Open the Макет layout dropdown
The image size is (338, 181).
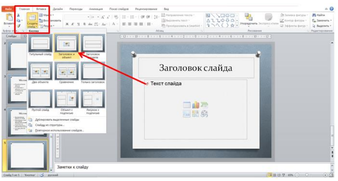coord(47,15)
